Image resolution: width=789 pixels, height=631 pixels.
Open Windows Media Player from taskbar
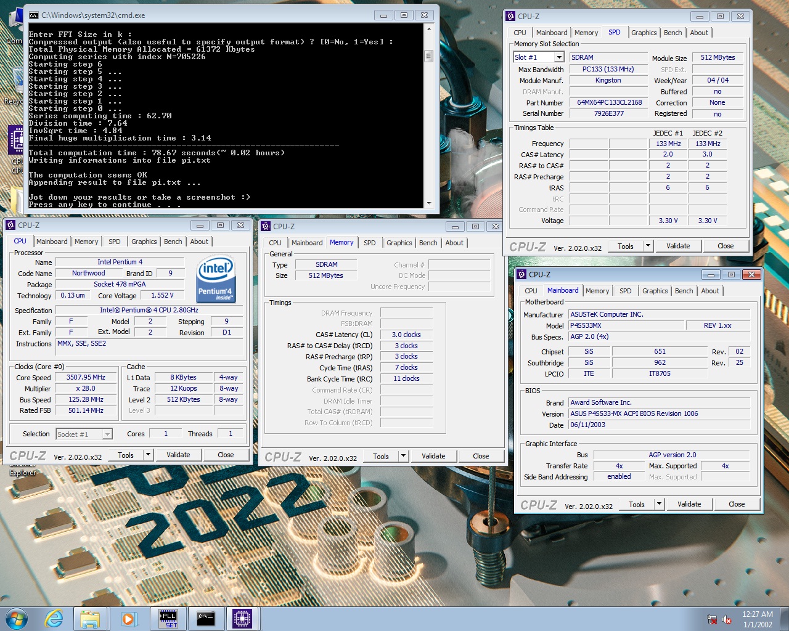[x=128, y=618]
